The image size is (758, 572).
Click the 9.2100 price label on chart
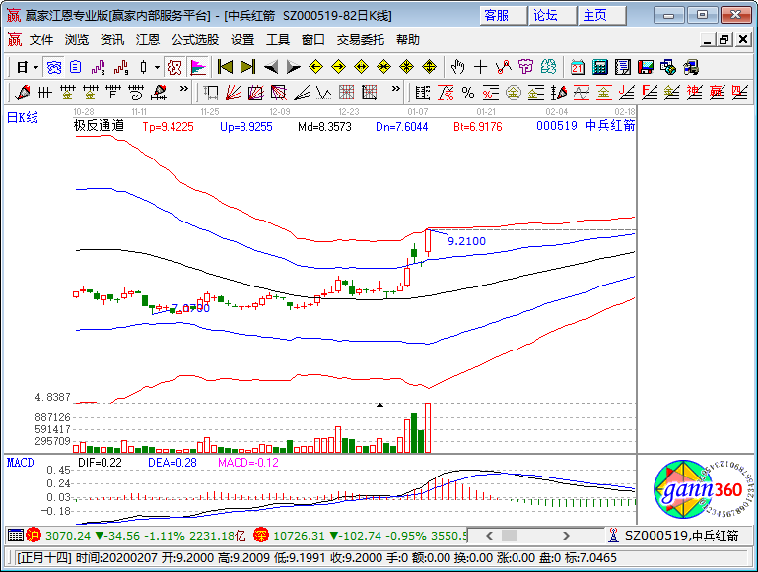(x=466, y=241)
